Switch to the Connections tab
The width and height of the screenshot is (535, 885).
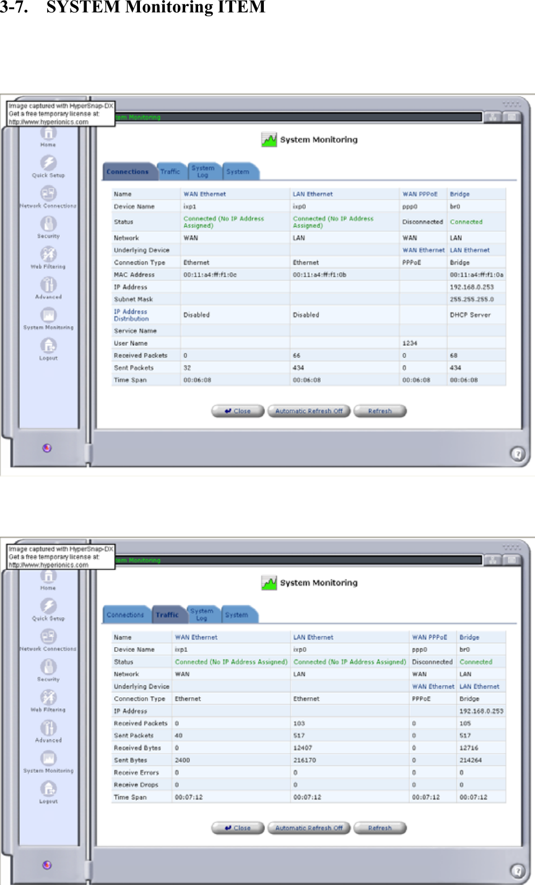[128, 172]
